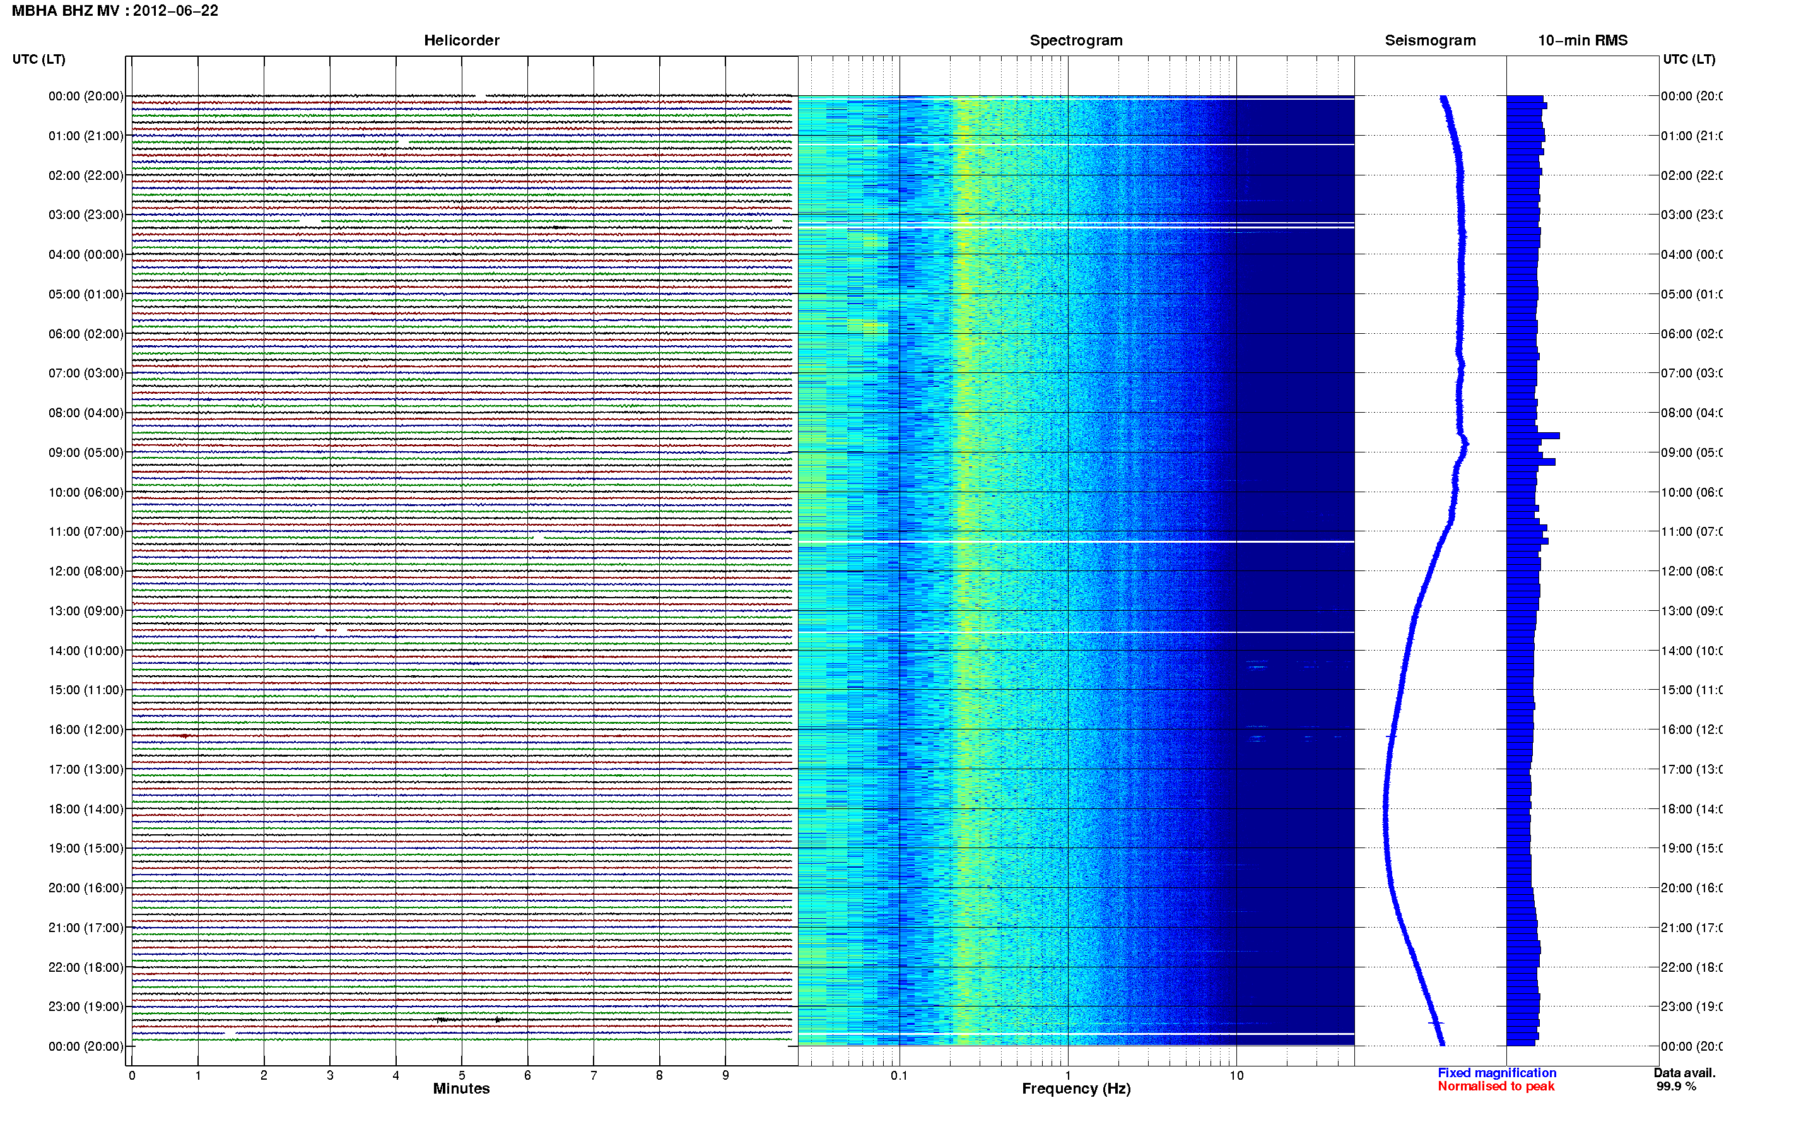The height and width of the screenshot is (1122, 1794).
Task: Click Helicorder time label 02:00 (22:00)
Action: (x=86, y=175)
